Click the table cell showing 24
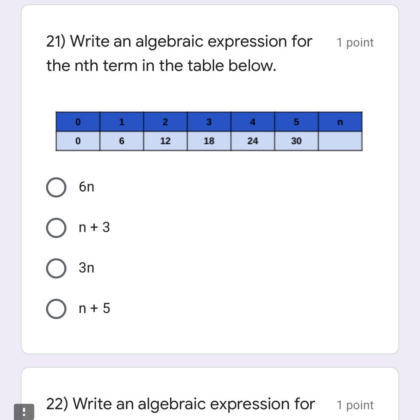This screenshot has height=420, width=420. (253, 141)
